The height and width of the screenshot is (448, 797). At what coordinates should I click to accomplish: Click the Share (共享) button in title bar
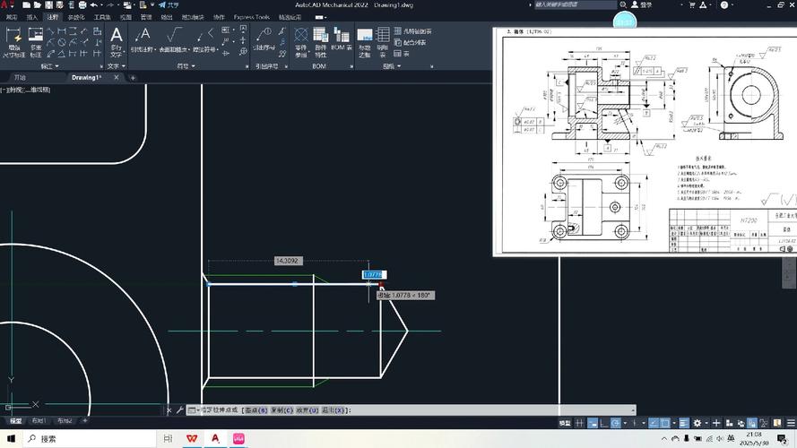click(169, 5)
